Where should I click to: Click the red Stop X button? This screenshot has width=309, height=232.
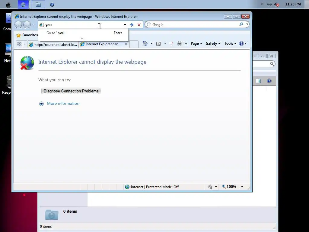tap(139, 25)
